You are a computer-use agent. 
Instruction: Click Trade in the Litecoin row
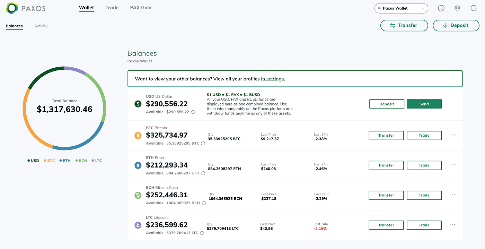424,225
